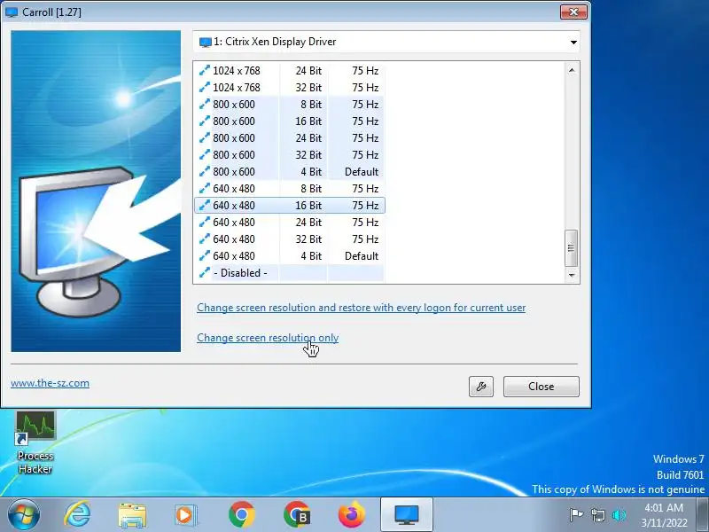Select 800 x 600 32 Bit row
Image resolution: width=709 pixels, height=532 pixels.
click(x=290, y=154)
